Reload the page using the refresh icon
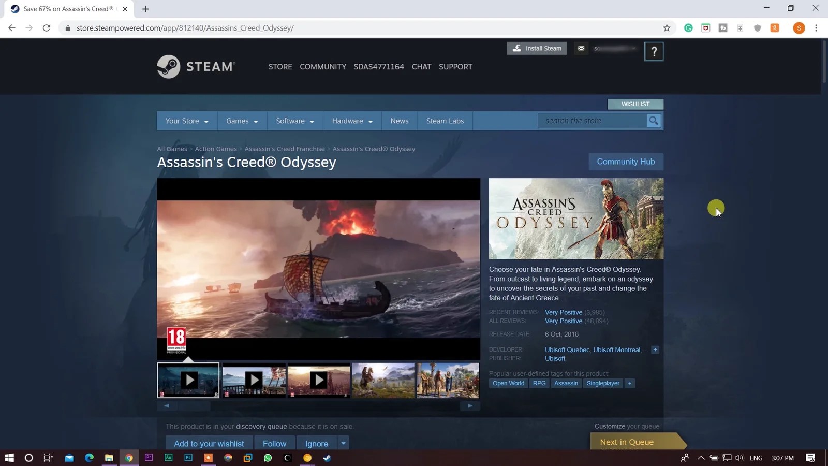The height and width of the screenshot is (466, 828). (47, 28)
